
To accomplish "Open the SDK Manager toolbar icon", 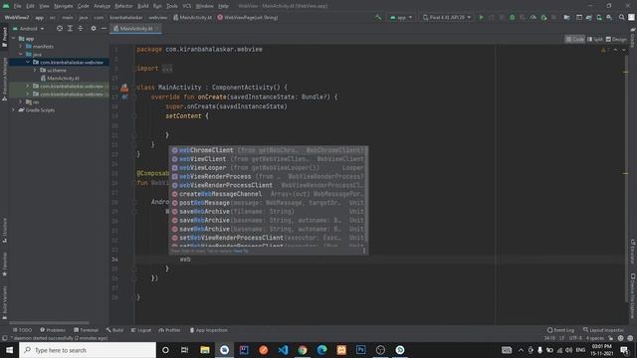I will click(x=609, y=18).
